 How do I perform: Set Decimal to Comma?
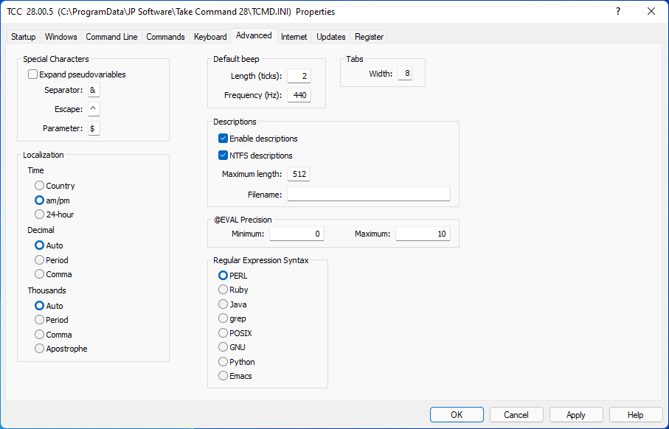tap(53, 273)
